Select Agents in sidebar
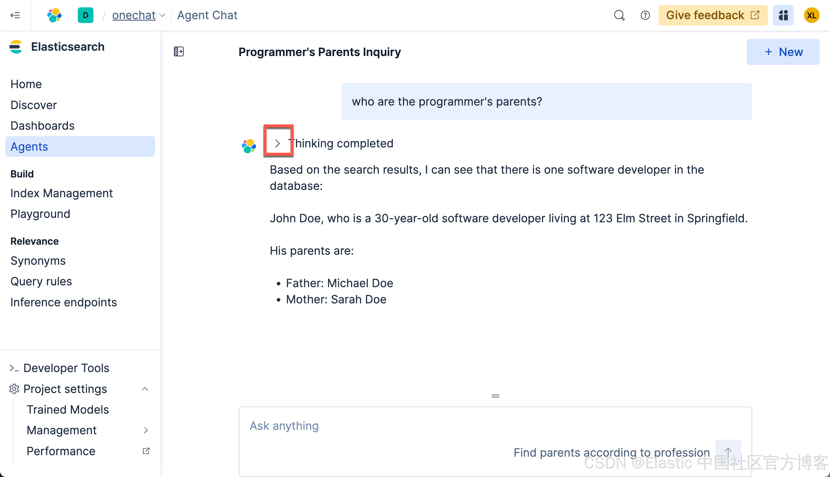 80,147
